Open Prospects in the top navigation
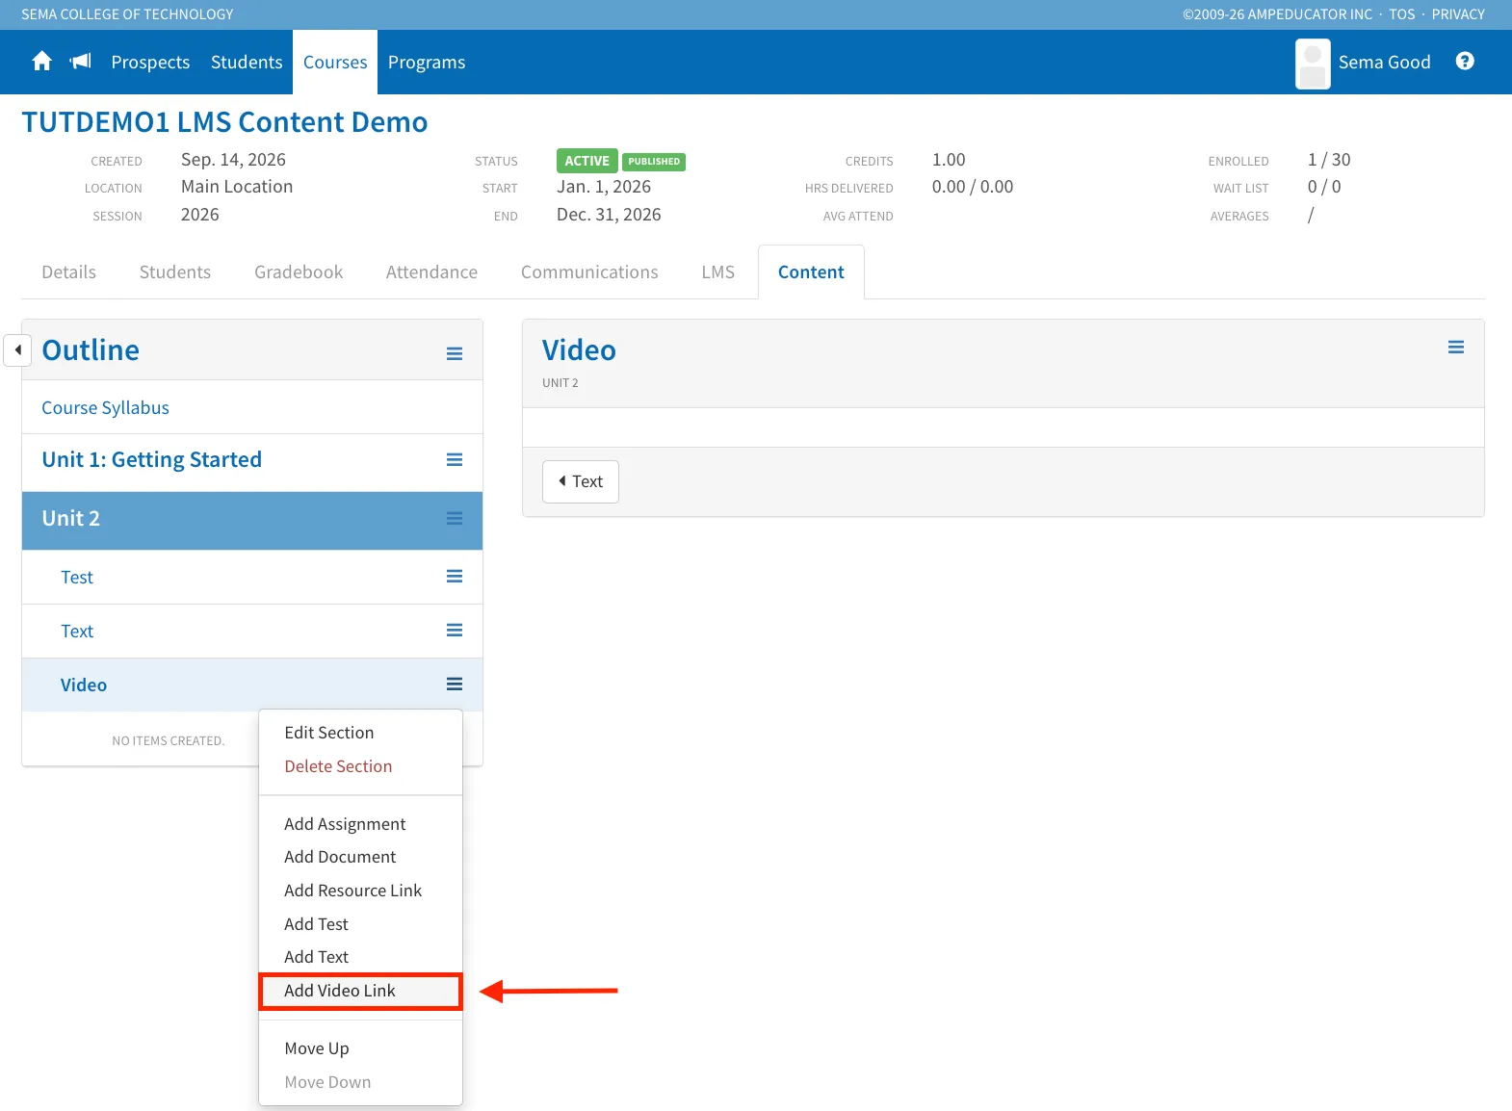 (x=150, y=63)
